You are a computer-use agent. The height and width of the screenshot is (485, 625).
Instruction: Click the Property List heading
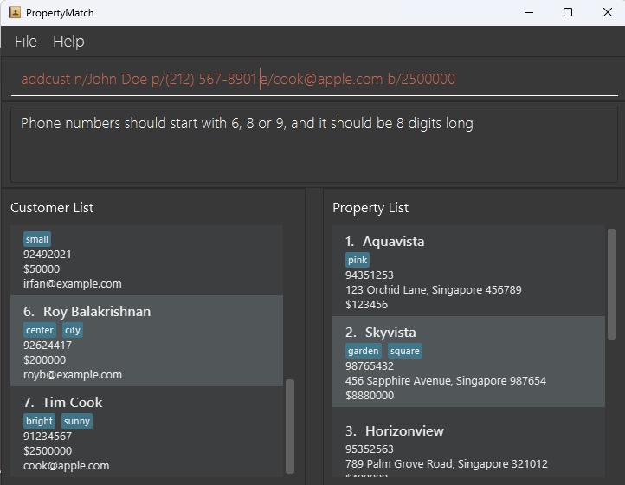[370, 208]
